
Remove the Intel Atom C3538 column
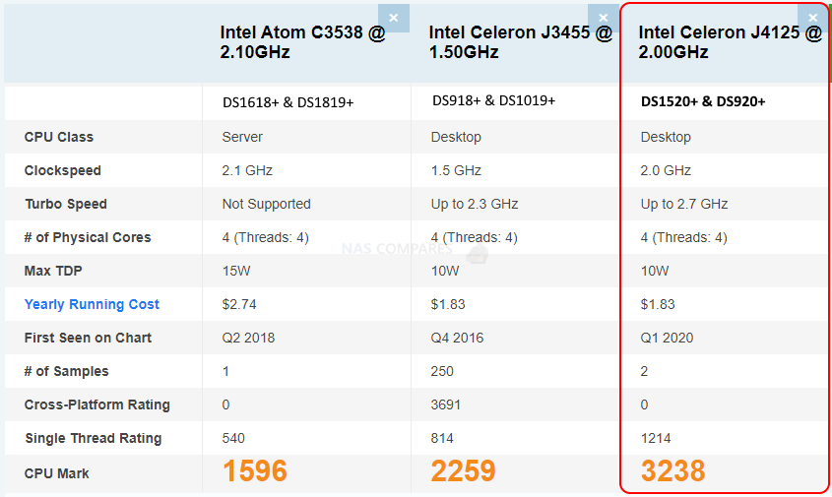394,18
